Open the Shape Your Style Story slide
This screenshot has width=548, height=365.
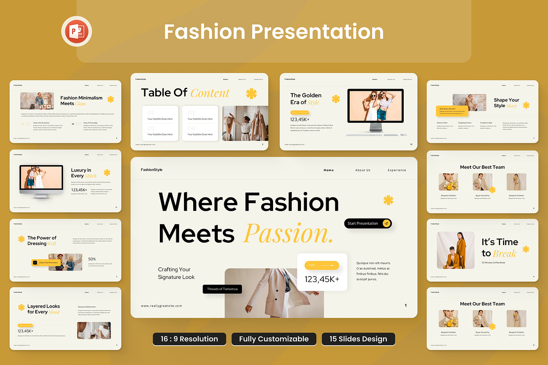coord(483,111)
